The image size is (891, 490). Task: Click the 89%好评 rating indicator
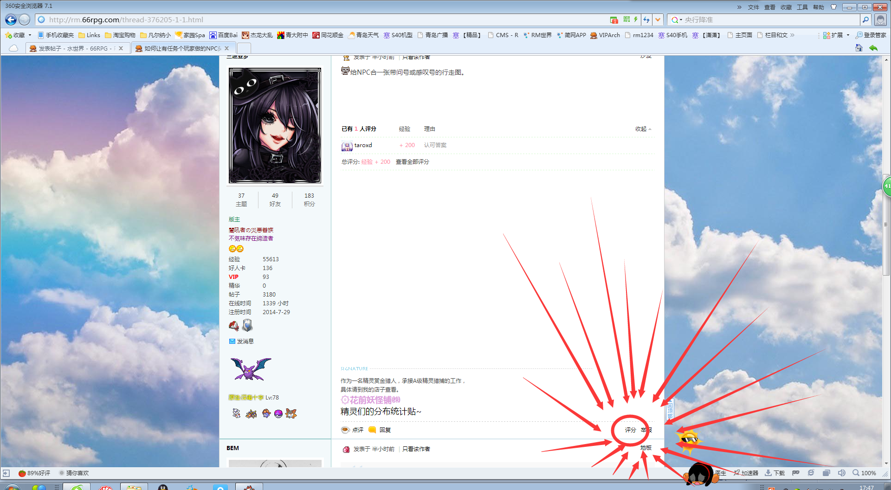[34, 473]
